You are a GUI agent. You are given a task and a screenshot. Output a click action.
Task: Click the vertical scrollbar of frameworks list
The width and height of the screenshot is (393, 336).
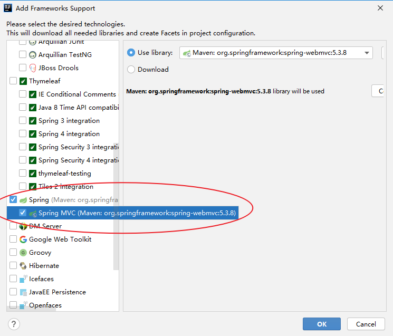(x=116, y=205)
